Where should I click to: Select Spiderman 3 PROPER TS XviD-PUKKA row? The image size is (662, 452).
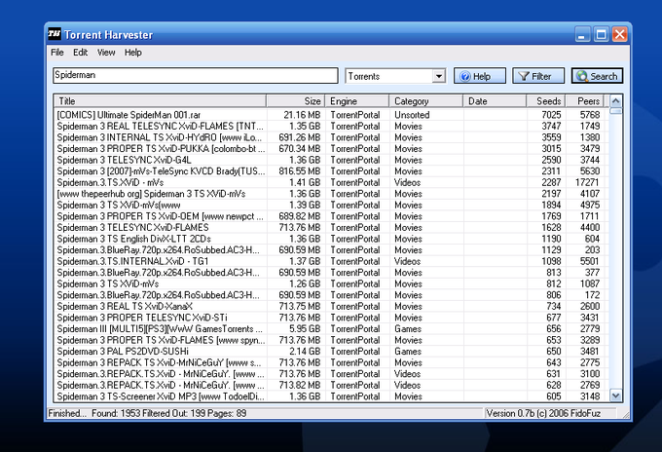[x=333, y=149]
